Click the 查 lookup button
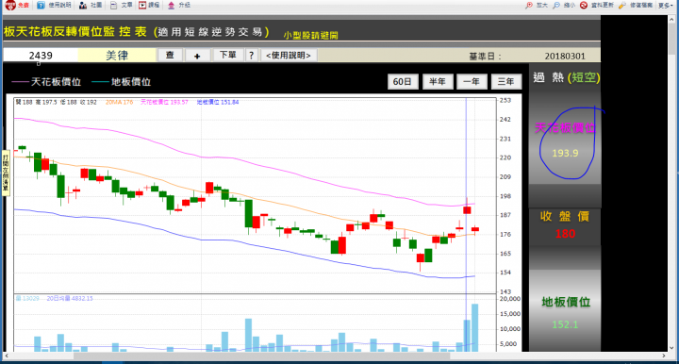 tap(170, 56)
